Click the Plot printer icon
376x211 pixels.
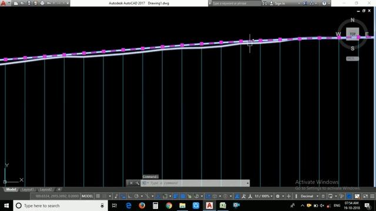click(42, 4)
